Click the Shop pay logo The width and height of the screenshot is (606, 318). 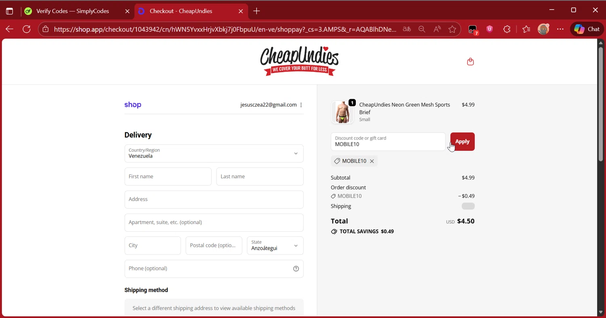tap(133, 105)
